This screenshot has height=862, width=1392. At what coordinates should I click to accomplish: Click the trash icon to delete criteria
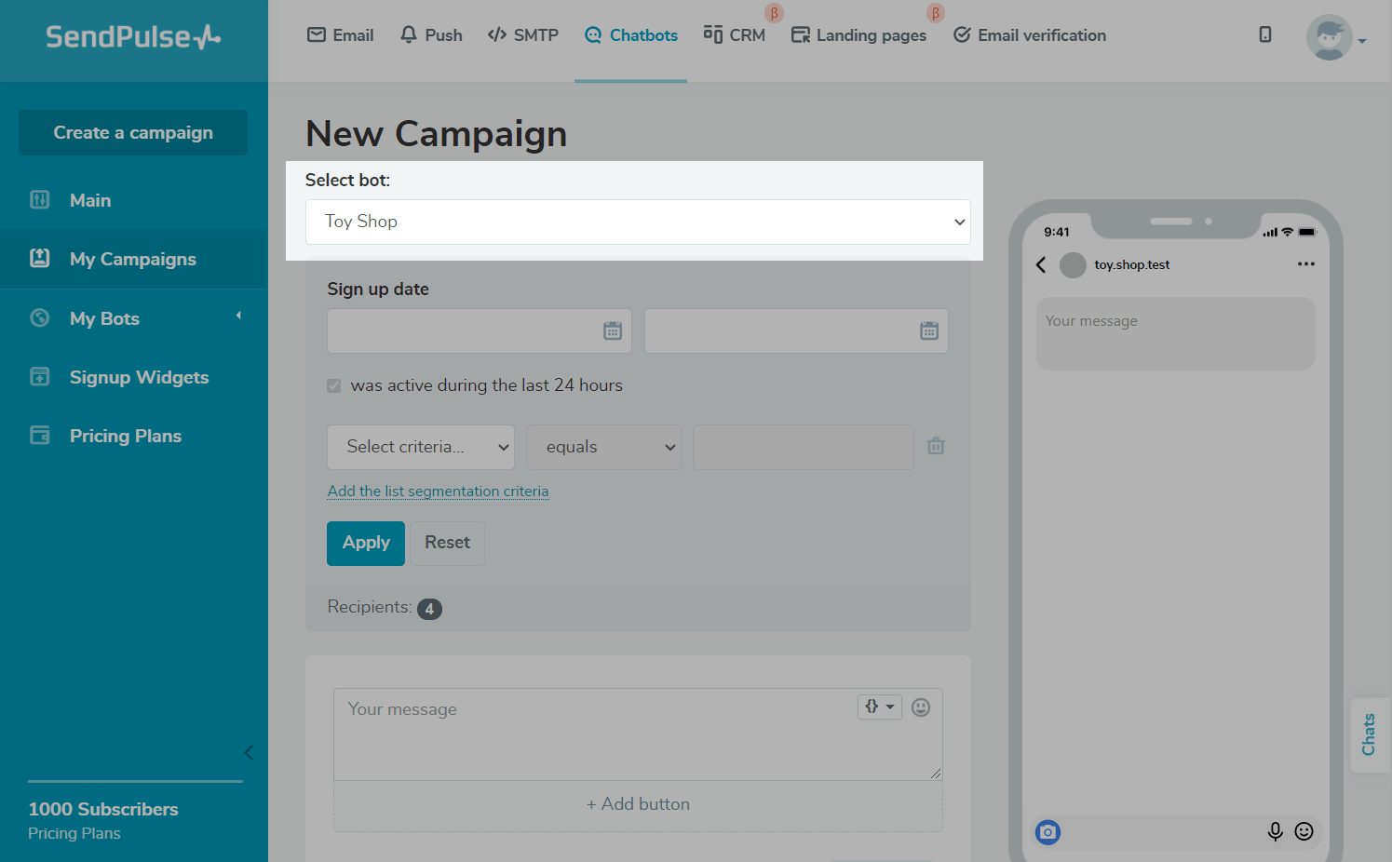pos(936,447)
